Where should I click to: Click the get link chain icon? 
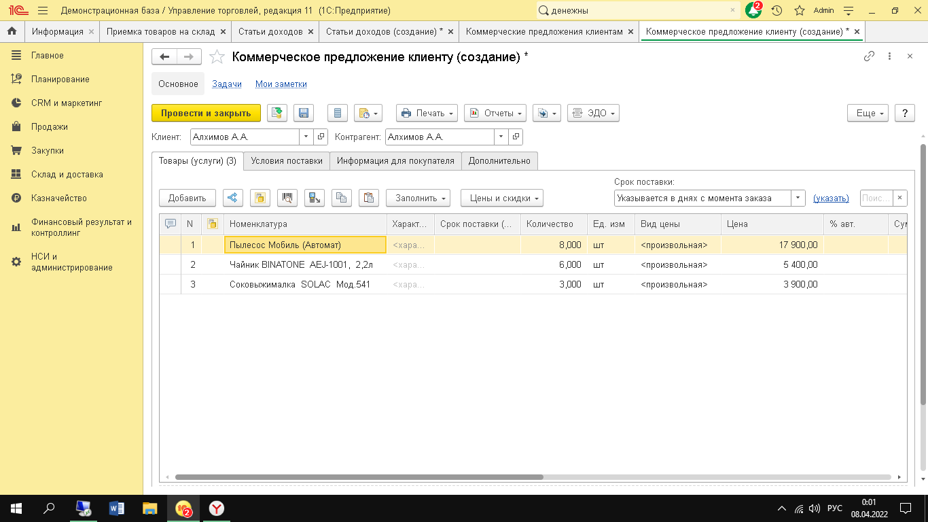(869, 57)
